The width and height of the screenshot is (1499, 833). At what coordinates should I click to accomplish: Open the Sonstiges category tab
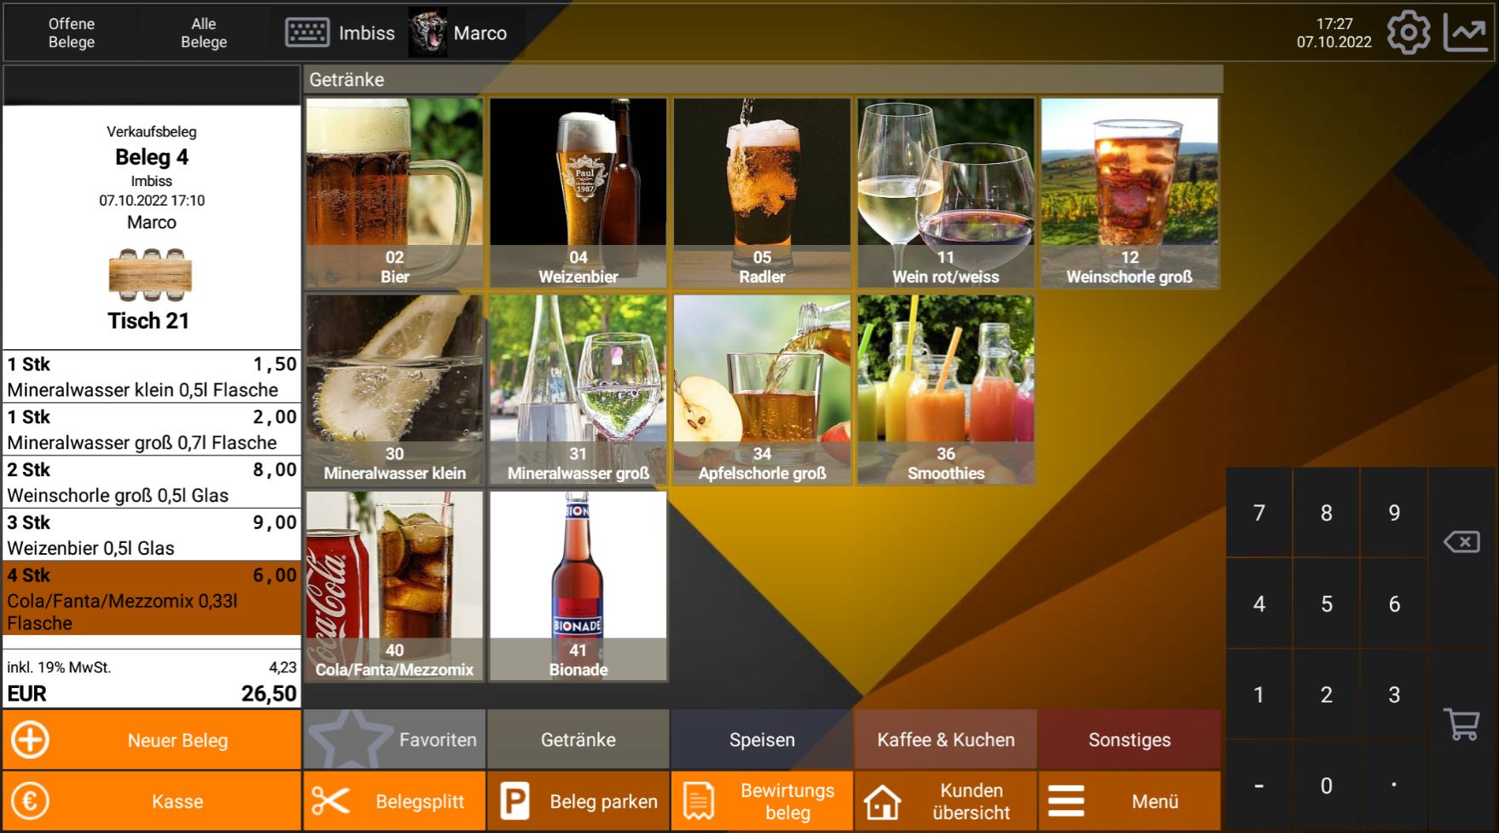[1130, 739]
